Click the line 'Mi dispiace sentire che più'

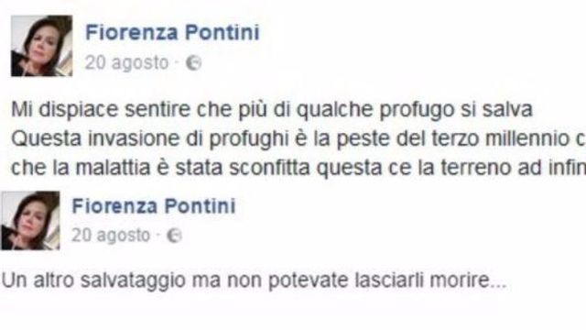pos(272,110)
